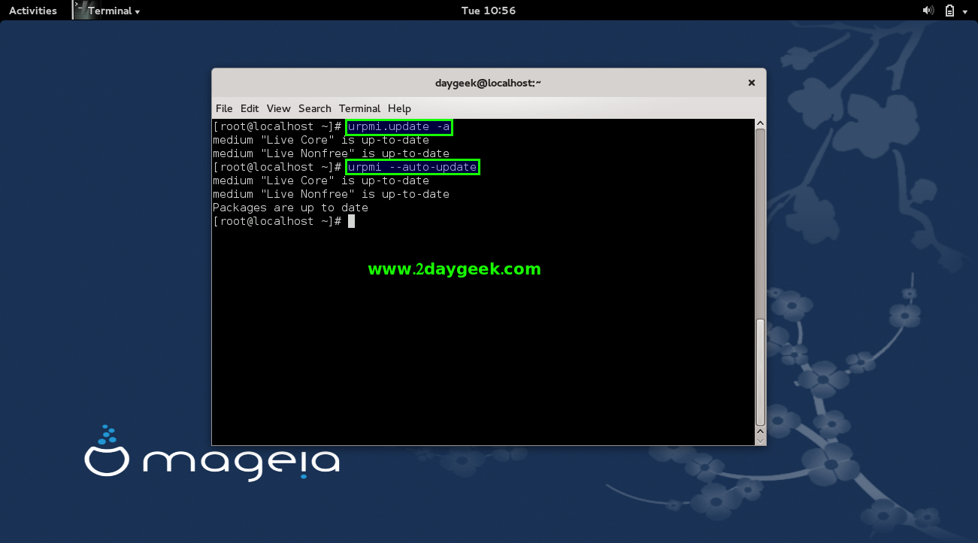
Task: Click the scrollbar down arrow
Action: pyautogui.click(x=760, y=432)
